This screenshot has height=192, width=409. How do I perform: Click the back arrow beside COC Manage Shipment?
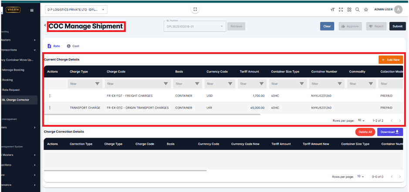45,26
